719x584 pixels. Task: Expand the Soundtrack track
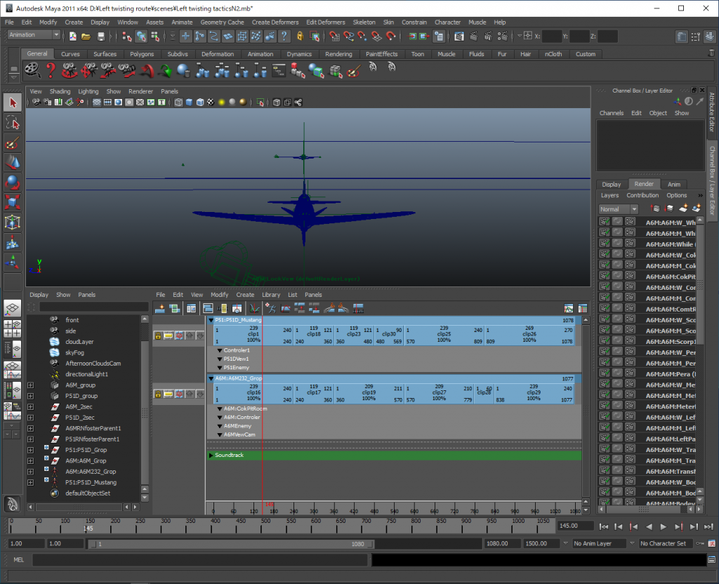[211, 455]
